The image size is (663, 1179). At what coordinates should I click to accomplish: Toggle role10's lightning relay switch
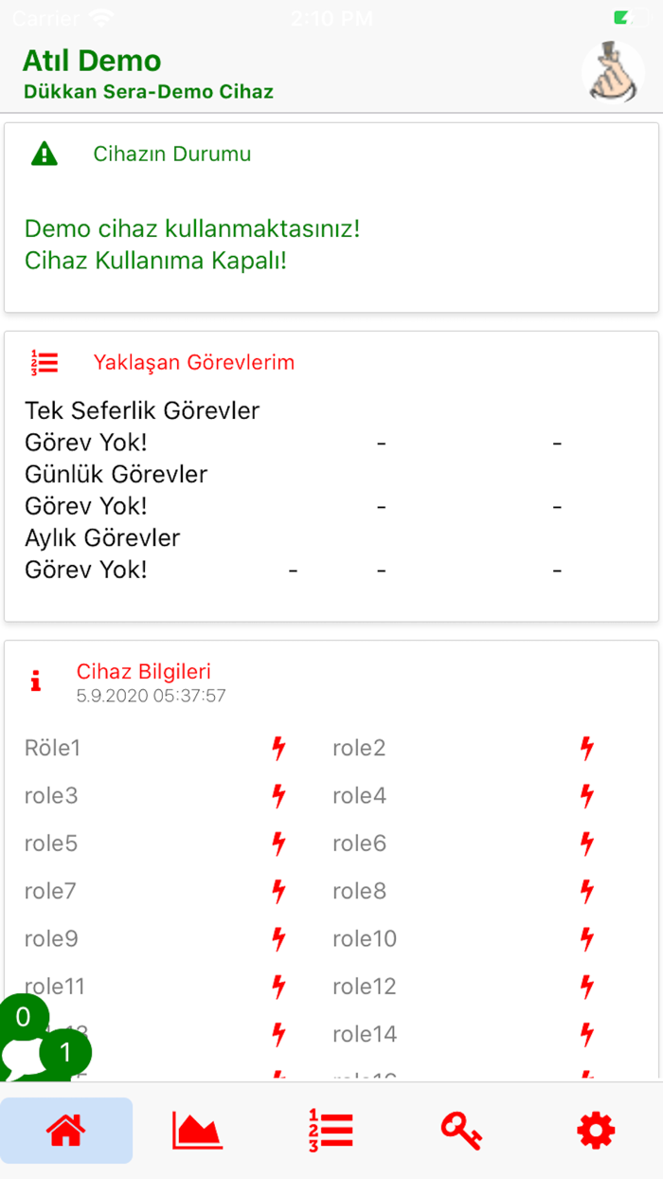pos(586,938)
